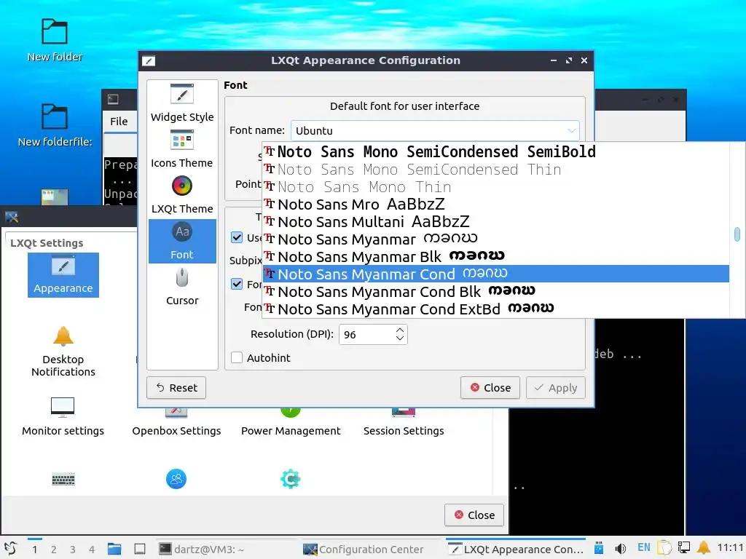Open the clipboard tray icon

(664, 548)
